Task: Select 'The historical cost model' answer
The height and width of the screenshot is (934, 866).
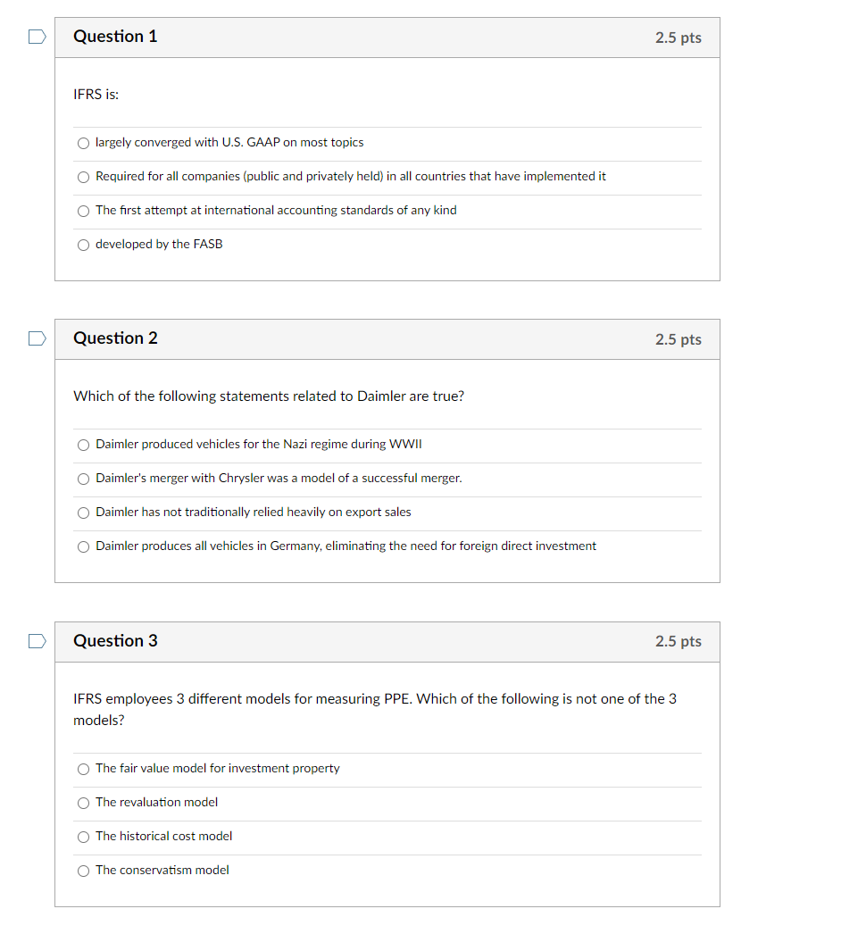Action: click(x=83, y=838)
